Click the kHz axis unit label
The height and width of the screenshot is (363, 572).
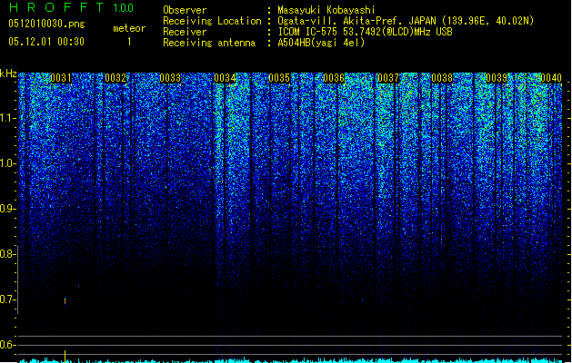coord(8,74)
